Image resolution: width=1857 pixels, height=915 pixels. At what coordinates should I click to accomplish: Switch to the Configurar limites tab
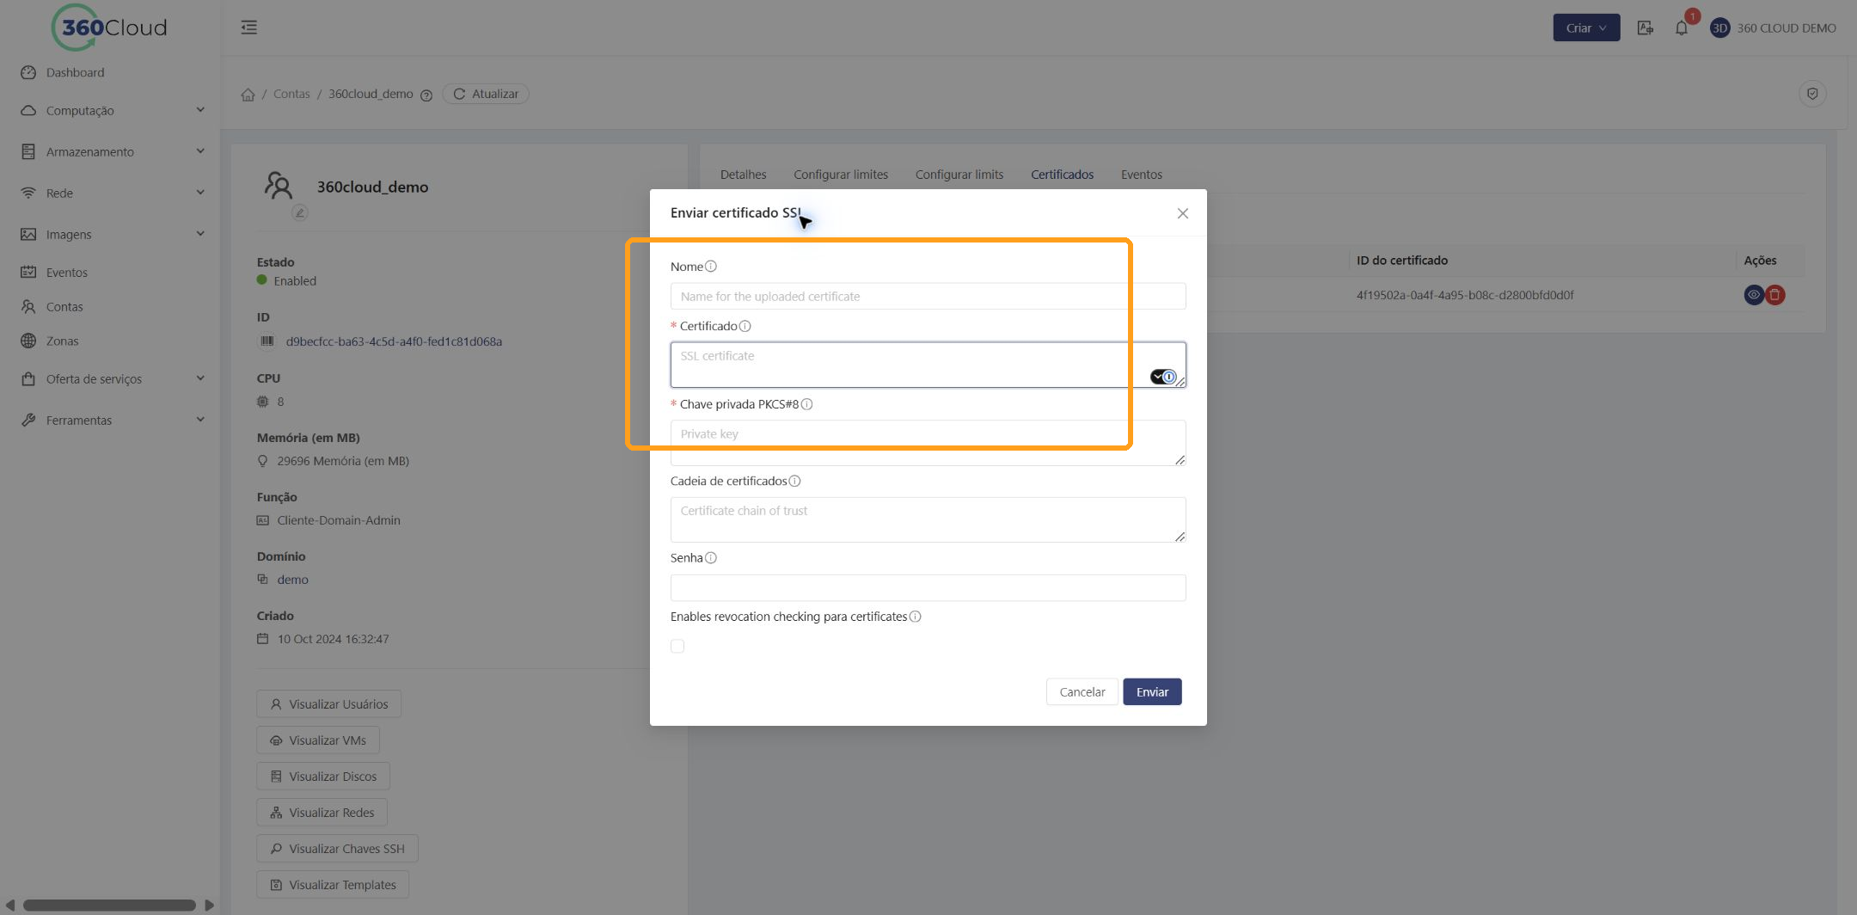(x=841, y=175)
